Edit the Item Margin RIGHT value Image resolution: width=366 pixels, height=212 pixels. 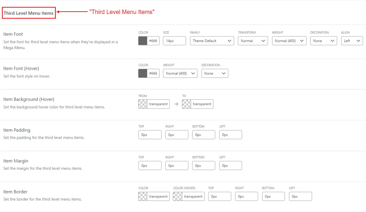pyautogui.click(x=177, y=165)
